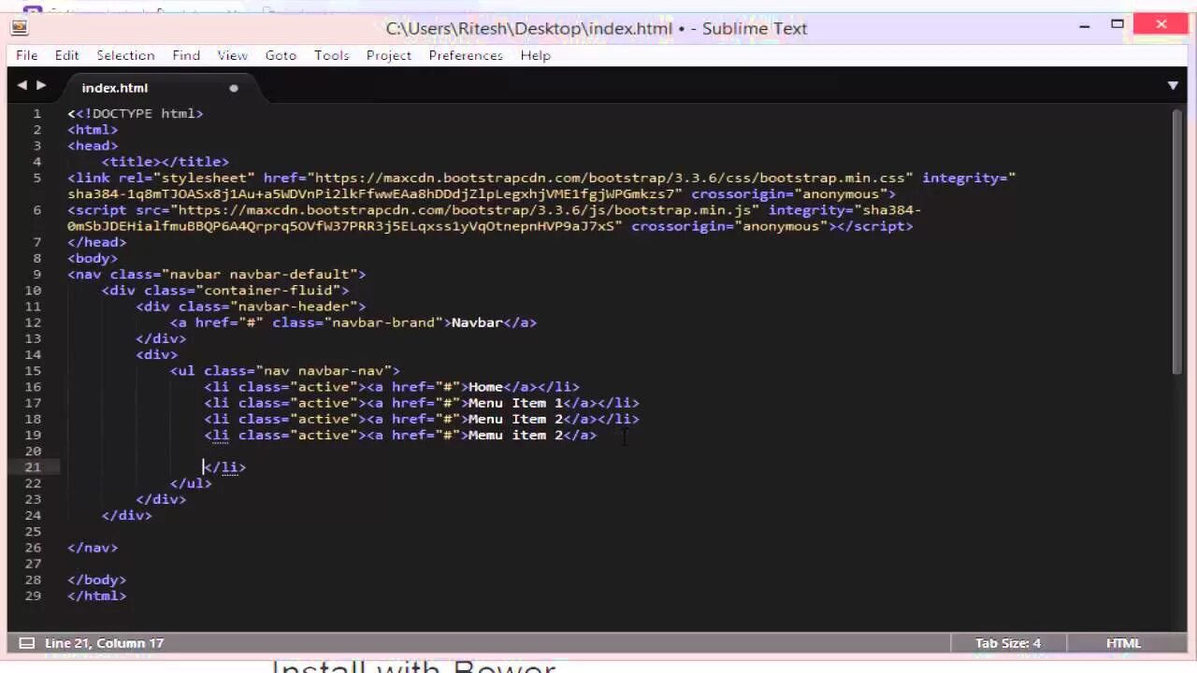
Task: Click the vertical scrollbar thumb
Action: (1177, 241)
